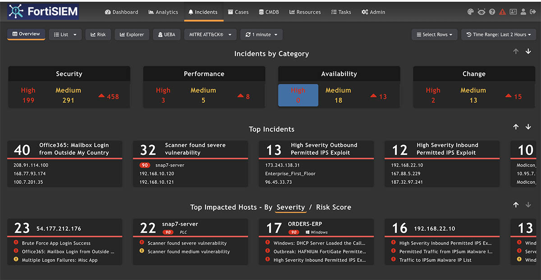The width and height of the screenshot is (541, 280).
Task: Click the logout icon
Action: [532, 12]
